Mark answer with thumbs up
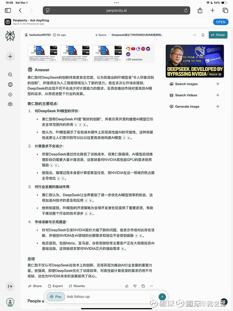 pyautogui.click(x=127, y=286)
